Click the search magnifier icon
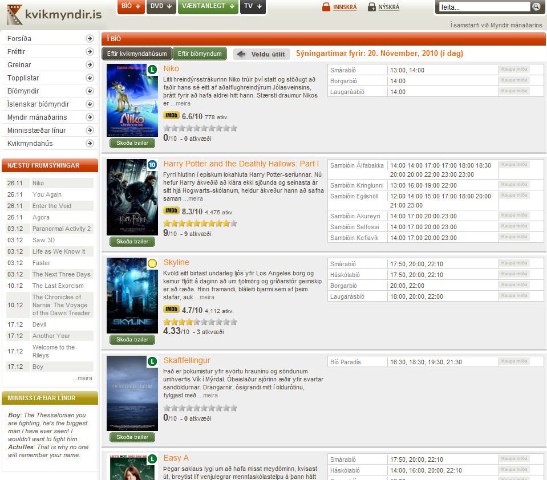 pos(536,7)
